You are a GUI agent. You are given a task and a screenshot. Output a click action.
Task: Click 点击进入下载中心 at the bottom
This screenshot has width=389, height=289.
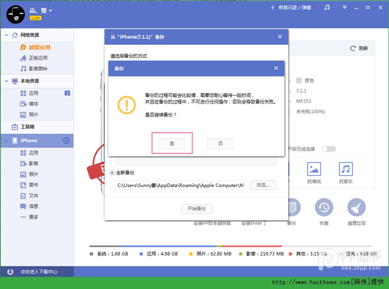(x=39, y=272)
